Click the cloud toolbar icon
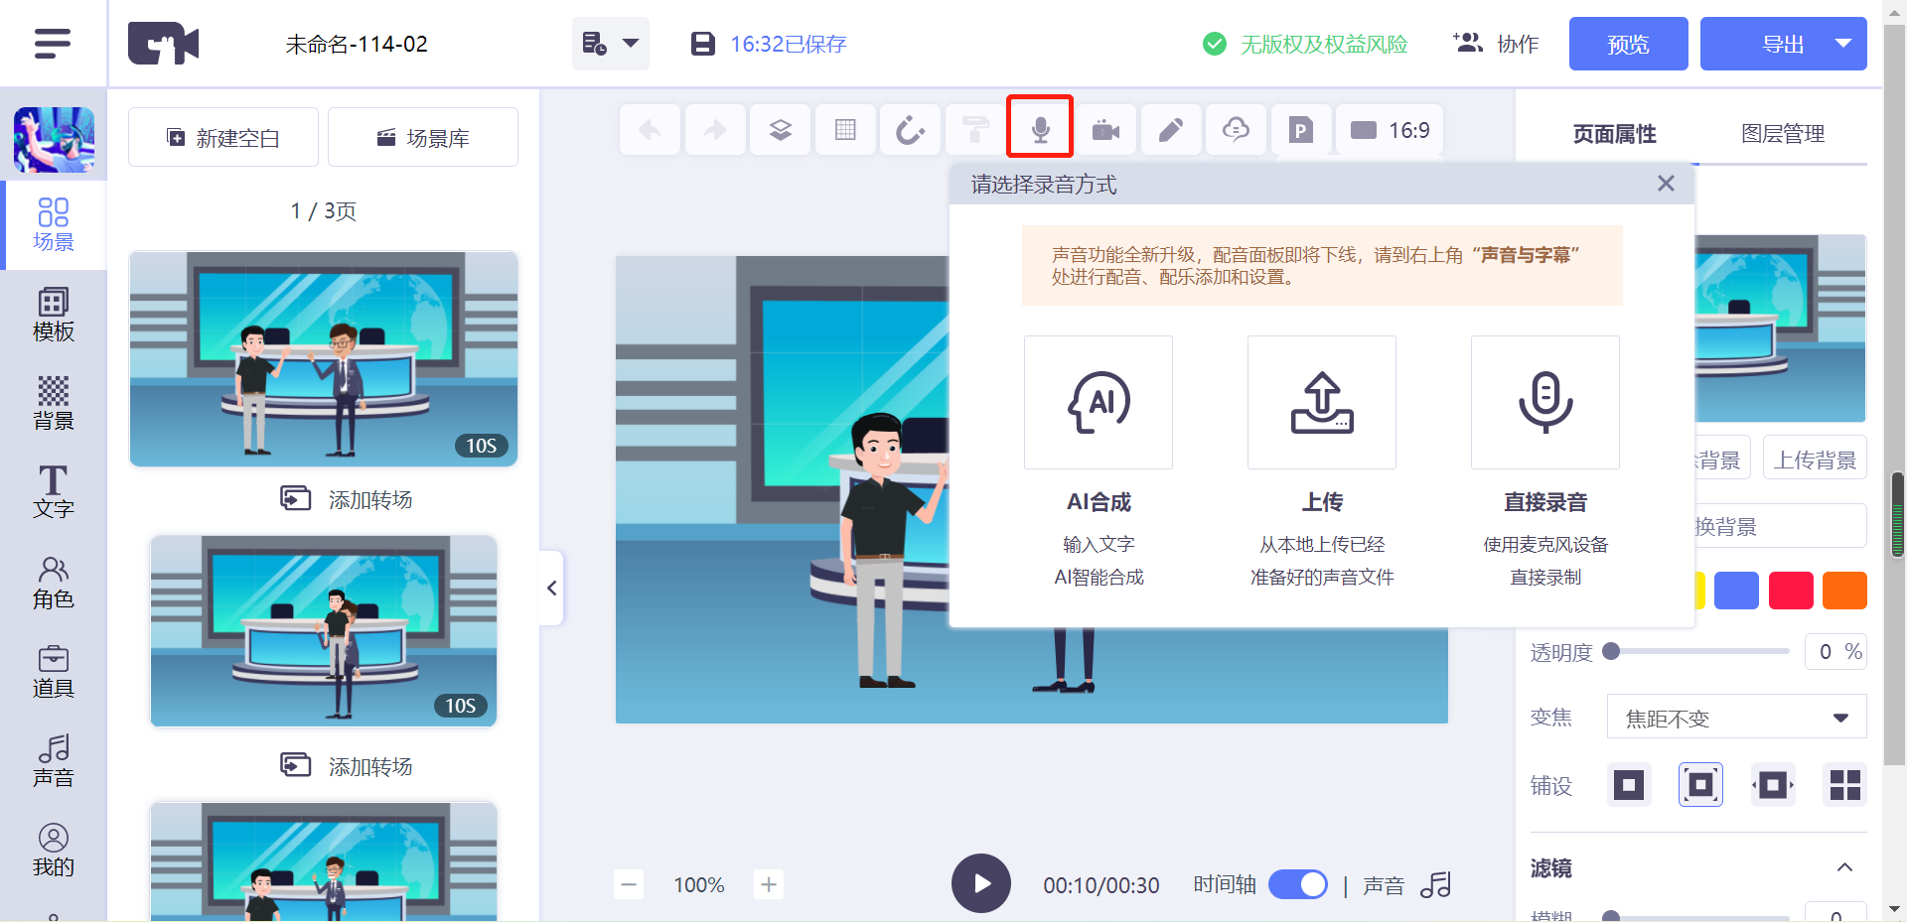 (1236, 130)
